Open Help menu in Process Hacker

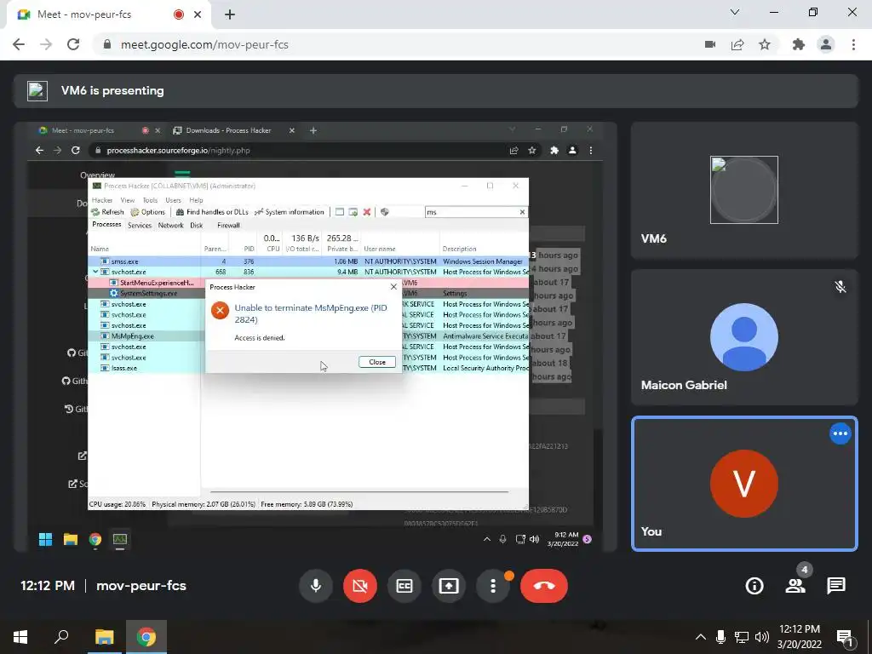196,200
